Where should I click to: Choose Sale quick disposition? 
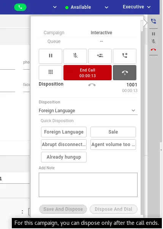(113, 132)
